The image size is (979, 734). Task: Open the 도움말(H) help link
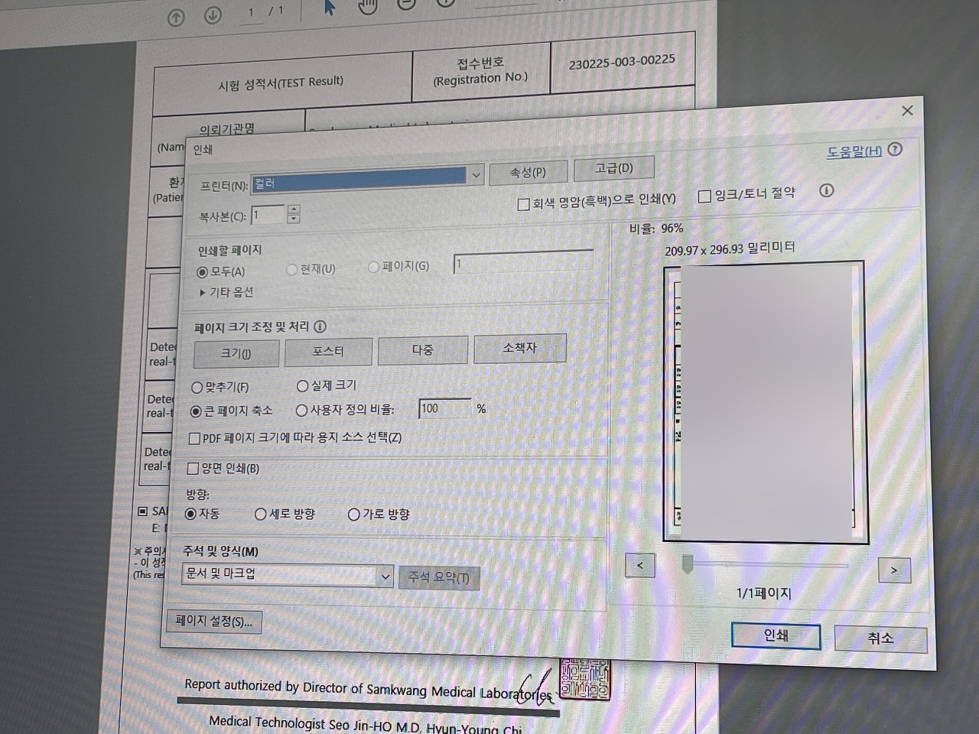point(854,151)
